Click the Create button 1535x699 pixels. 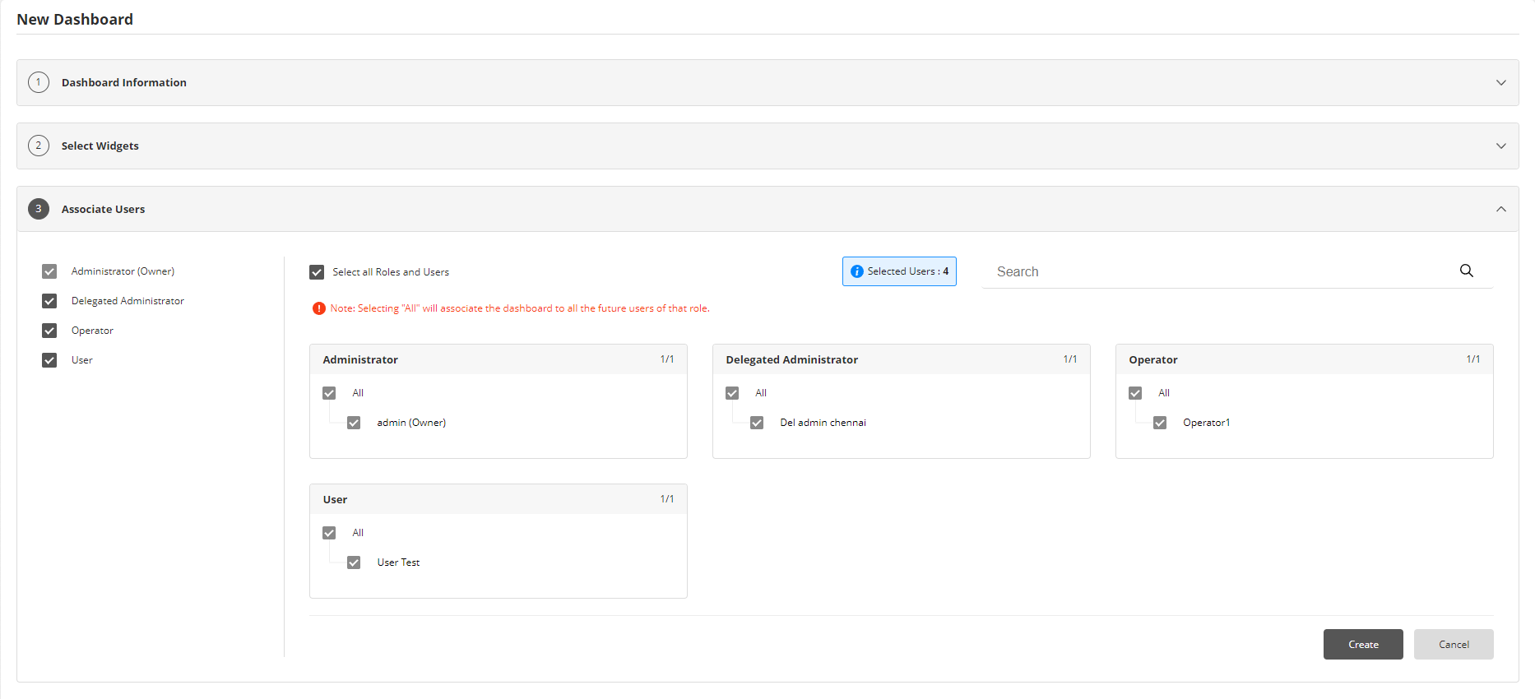pos(1362,645)
